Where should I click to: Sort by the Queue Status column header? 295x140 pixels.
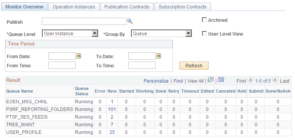(x=82, y=91)
